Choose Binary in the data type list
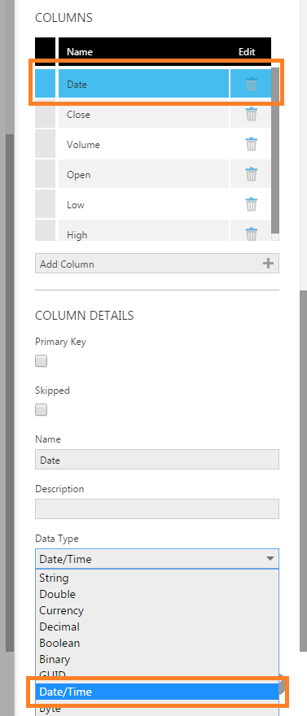This screenshot has width=307, height=716. pos(156,659)
